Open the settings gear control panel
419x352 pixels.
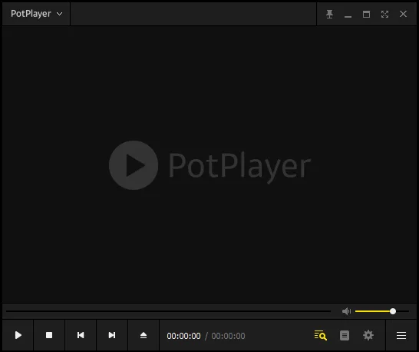368,335
